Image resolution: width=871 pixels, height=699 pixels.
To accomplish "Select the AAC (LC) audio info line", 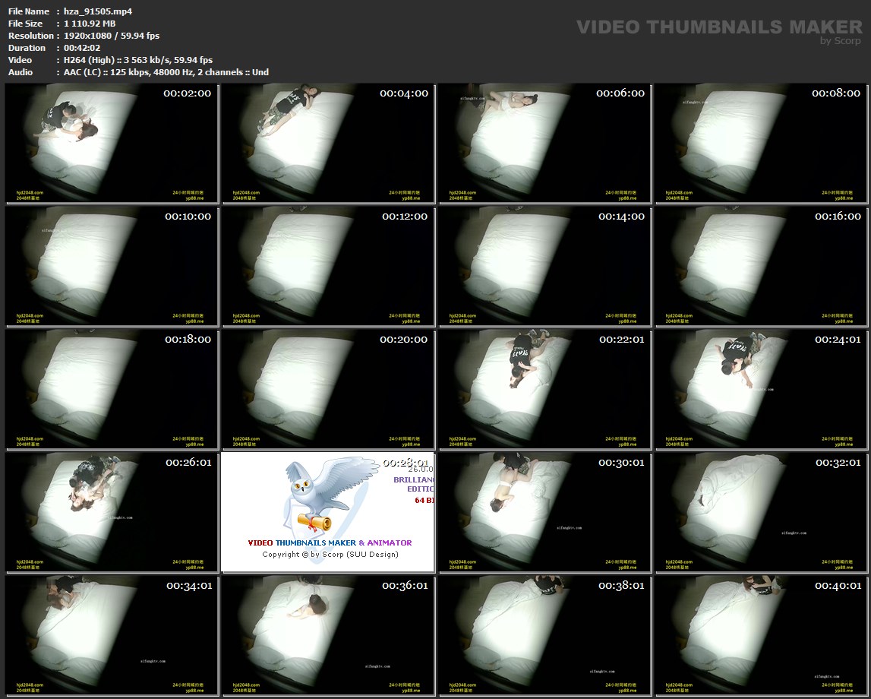I will [166, 72].
